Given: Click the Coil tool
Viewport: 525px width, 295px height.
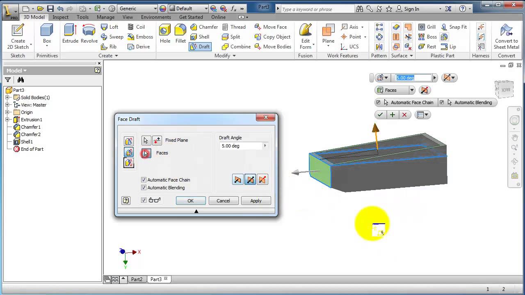Looking at the screenshot, I should click(136, 27).
